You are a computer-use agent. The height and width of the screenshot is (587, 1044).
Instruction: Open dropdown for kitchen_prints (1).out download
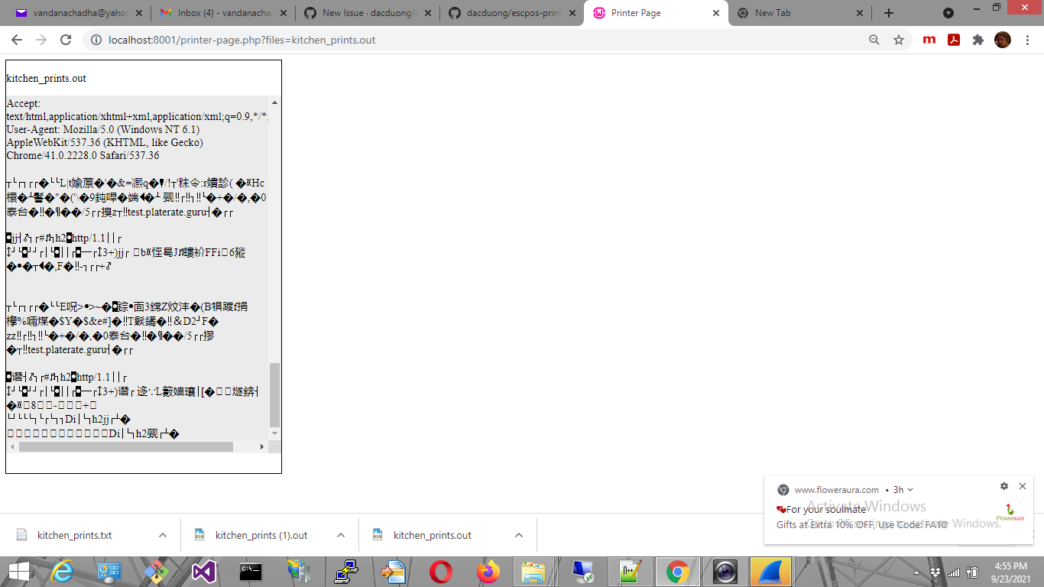click(339, 535)
